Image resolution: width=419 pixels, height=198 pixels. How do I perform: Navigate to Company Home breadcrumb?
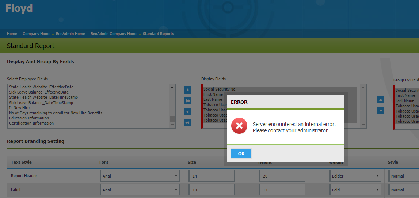(37, 34)
